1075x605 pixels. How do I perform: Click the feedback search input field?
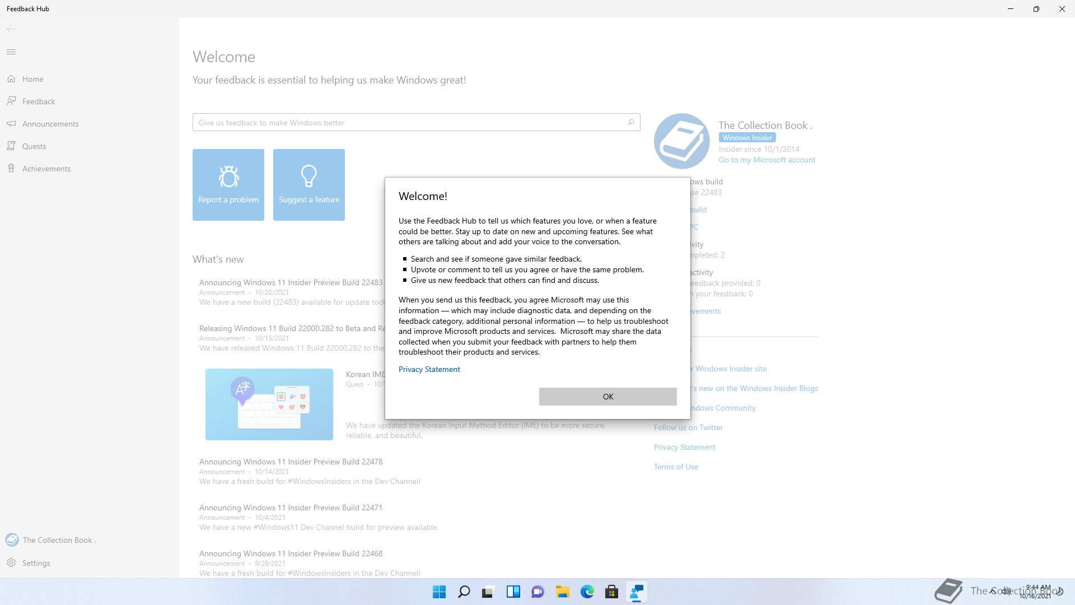(416, 122)
